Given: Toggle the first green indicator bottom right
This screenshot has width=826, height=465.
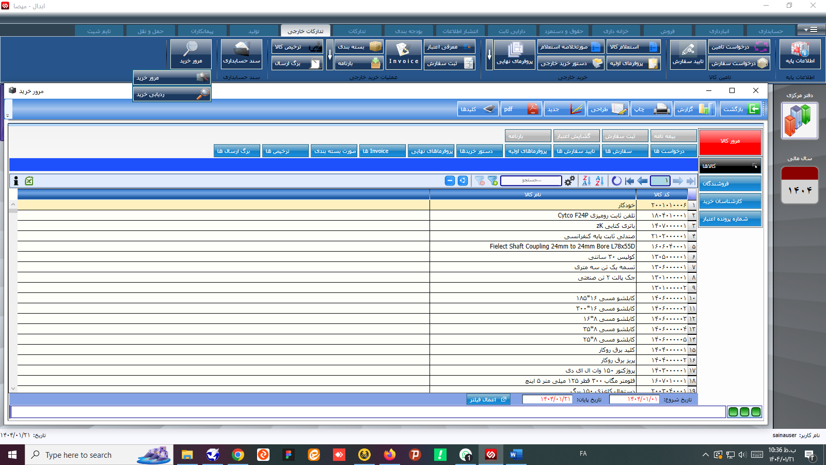Looking at the screenshot, I should (734, 412).
